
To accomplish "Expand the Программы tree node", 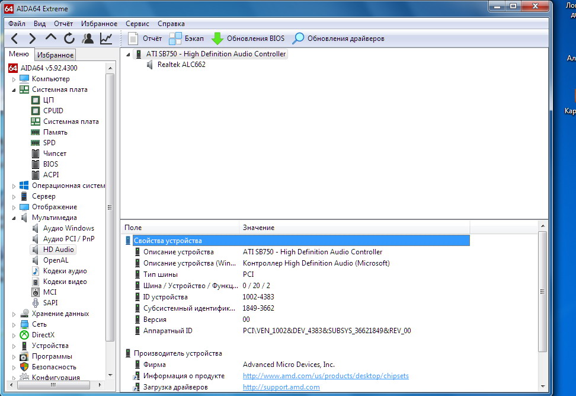I will tap(14, 357).
